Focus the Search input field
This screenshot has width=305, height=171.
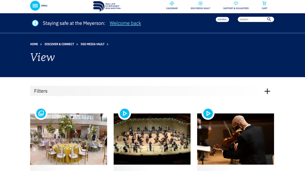252,19
